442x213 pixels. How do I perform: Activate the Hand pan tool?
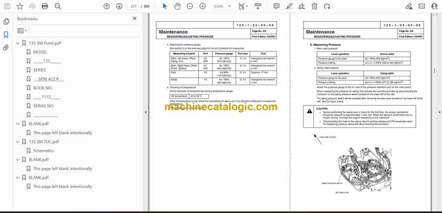coord(177,6)
